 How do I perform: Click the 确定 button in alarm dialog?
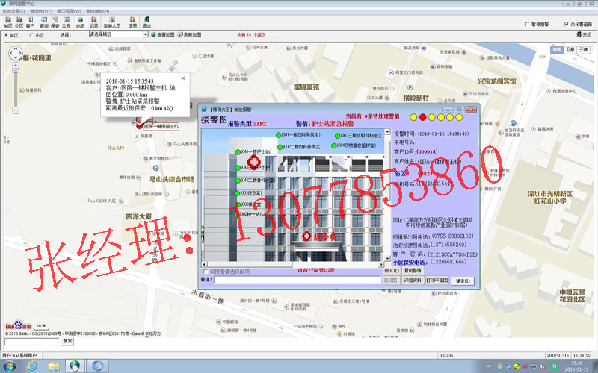click(x=461, y=280)
